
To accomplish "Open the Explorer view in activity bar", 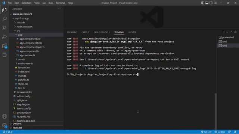I will (x=4, y=10).
